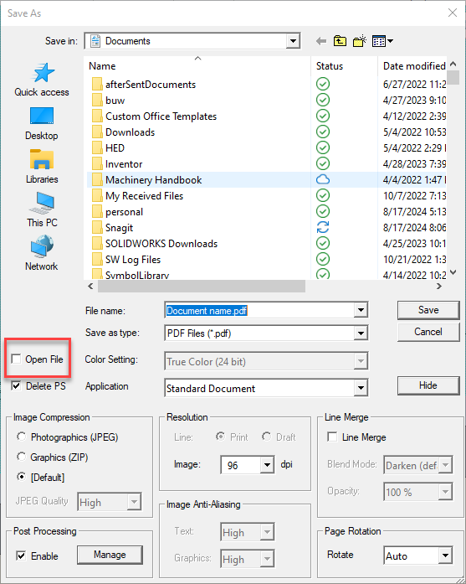Uncheck the Delete PS checkbox
The height and width of the screenshot is (584, 466).
click(16, 386)
